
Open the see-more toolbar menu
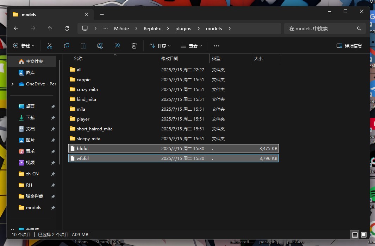[x=216, y=46]
